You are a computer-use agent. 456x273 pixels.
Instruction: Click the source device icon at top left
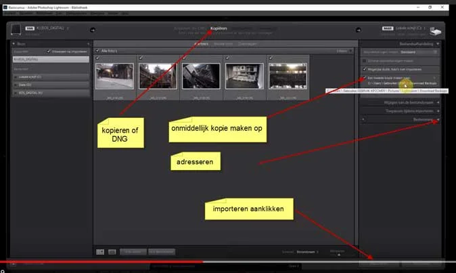point(16,29)
